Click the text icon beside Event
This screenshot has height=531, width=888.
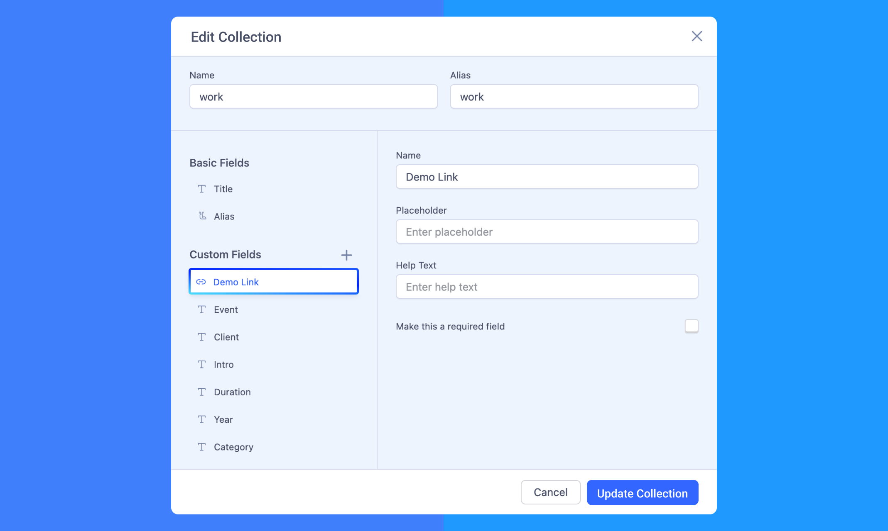tap(202, 309)
